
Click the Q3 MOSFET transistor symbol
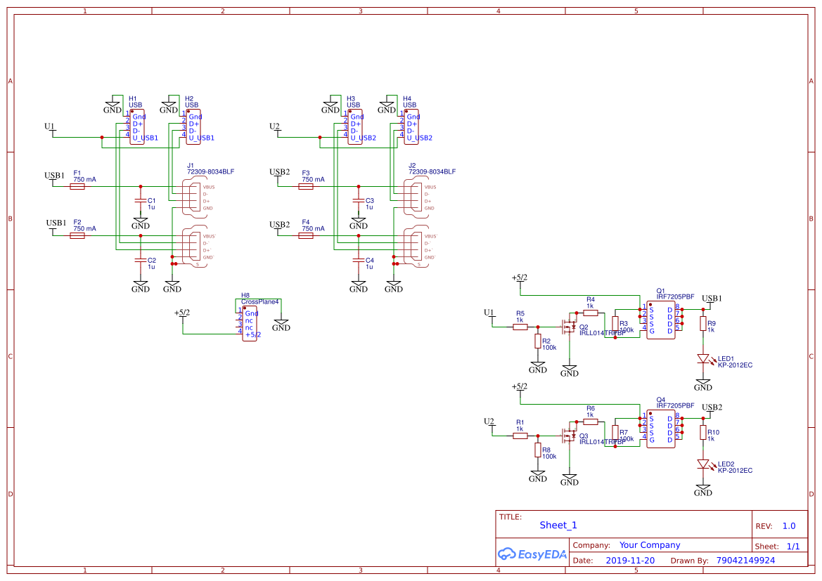569,435
